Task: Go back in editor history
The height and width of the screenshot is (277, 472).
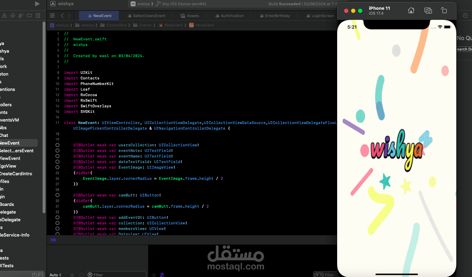Action: coord(62,16)
